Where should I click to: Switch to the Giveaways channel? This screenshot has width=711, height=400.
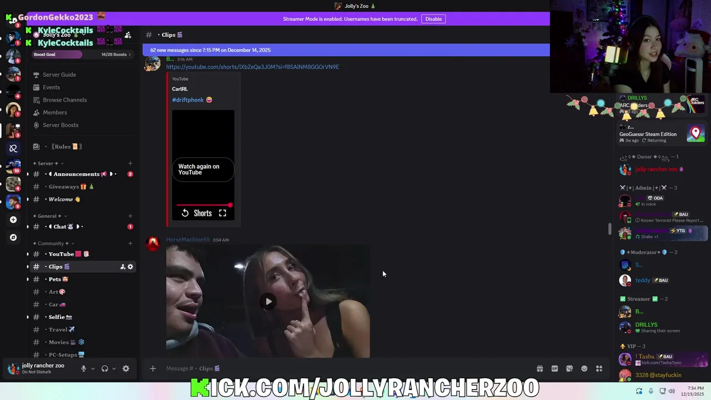tap(82, 187)
